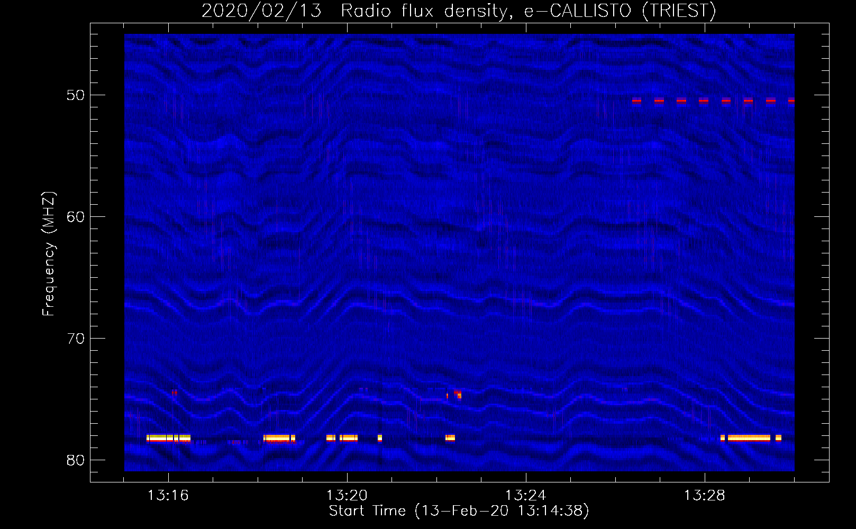Click the 60 frequency tick label
This screenshot has width=856, height=529.
click(x=76, y=217)
